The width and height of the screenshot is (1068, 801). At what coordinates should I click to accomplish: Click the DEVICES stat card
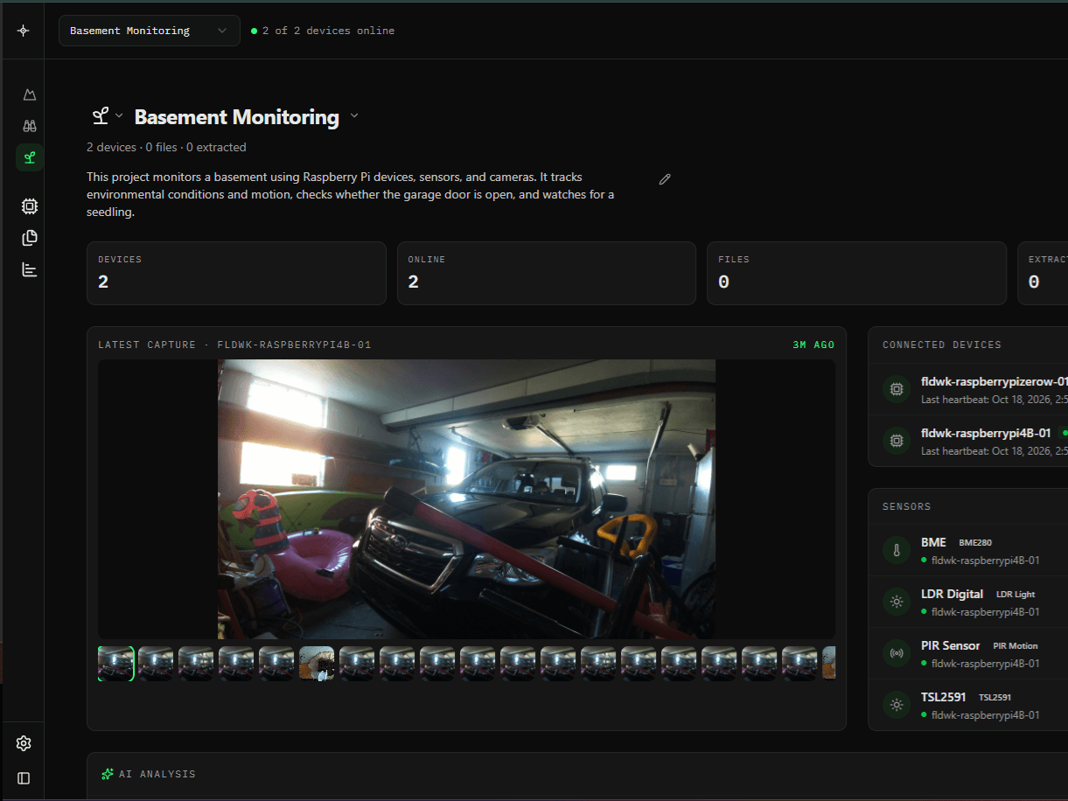236,273
